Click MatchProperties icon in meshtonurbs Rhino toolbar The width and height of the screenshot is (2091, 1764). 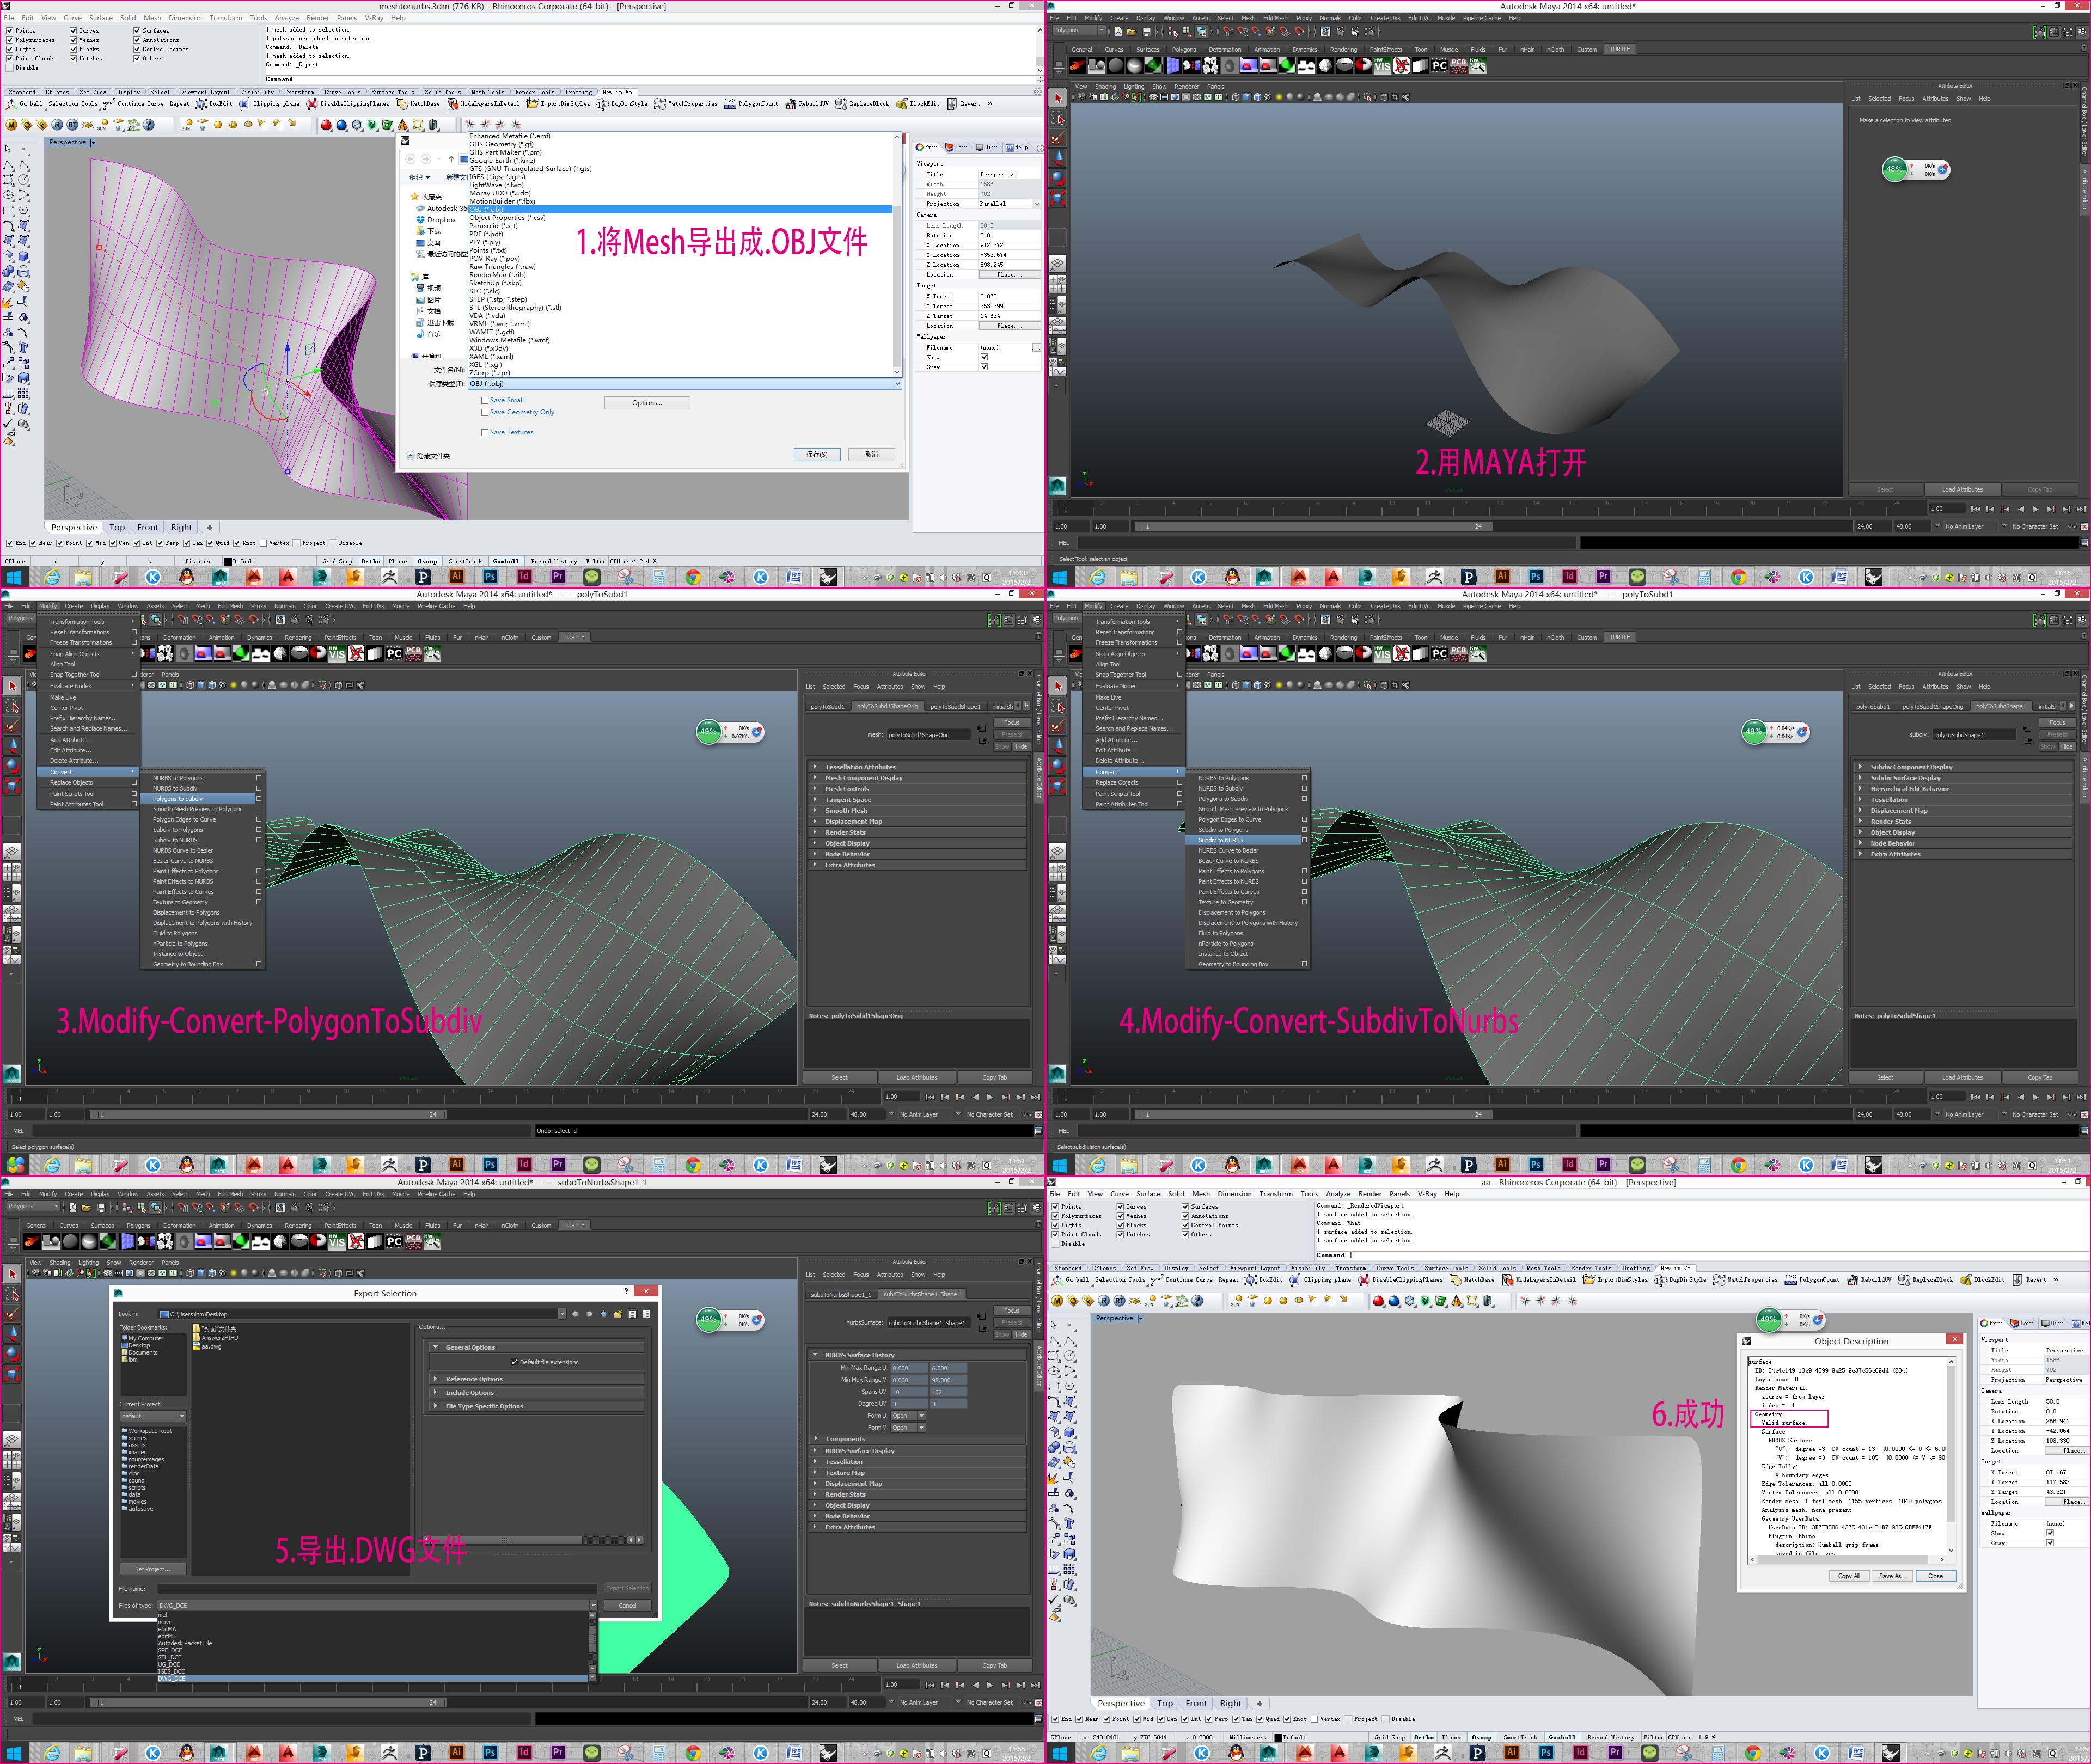pyautogui.click(x=660, y=104)
